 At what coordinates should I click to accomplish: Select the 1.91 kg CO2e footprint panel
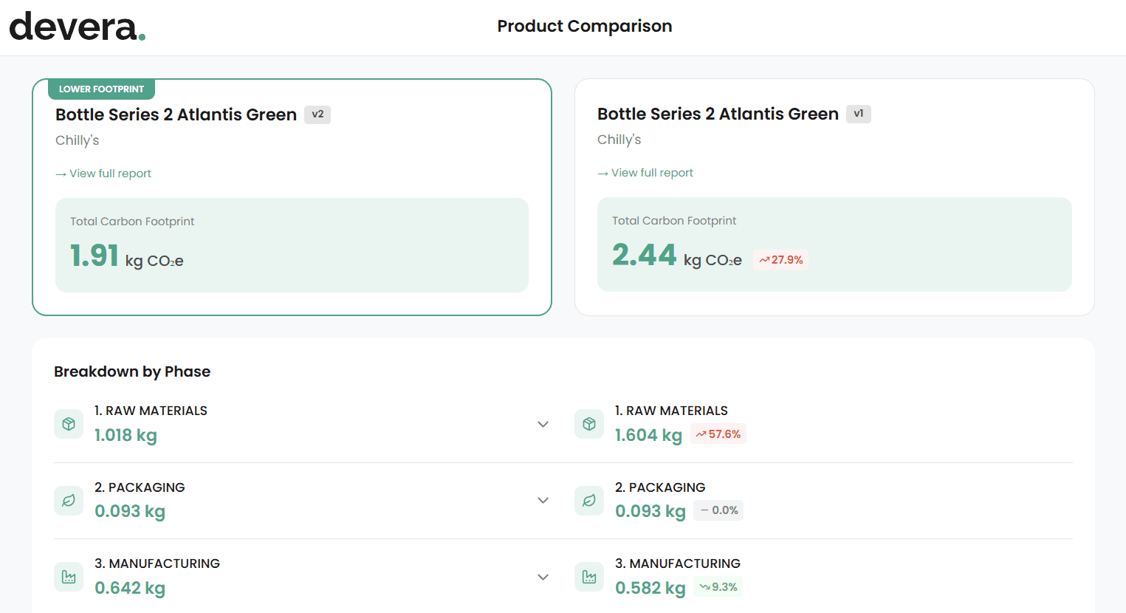292,244
